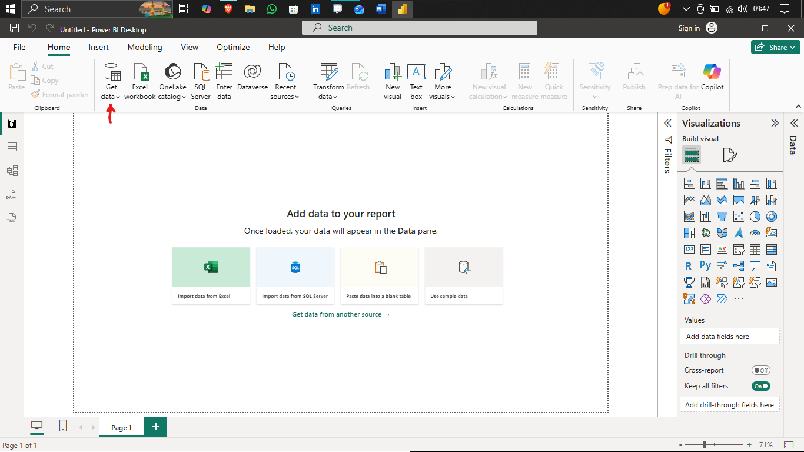Toggle Cross-report drill through switch
Image resolution: width=804 pixels, height=452 pixels.
[x=761, y=370]
